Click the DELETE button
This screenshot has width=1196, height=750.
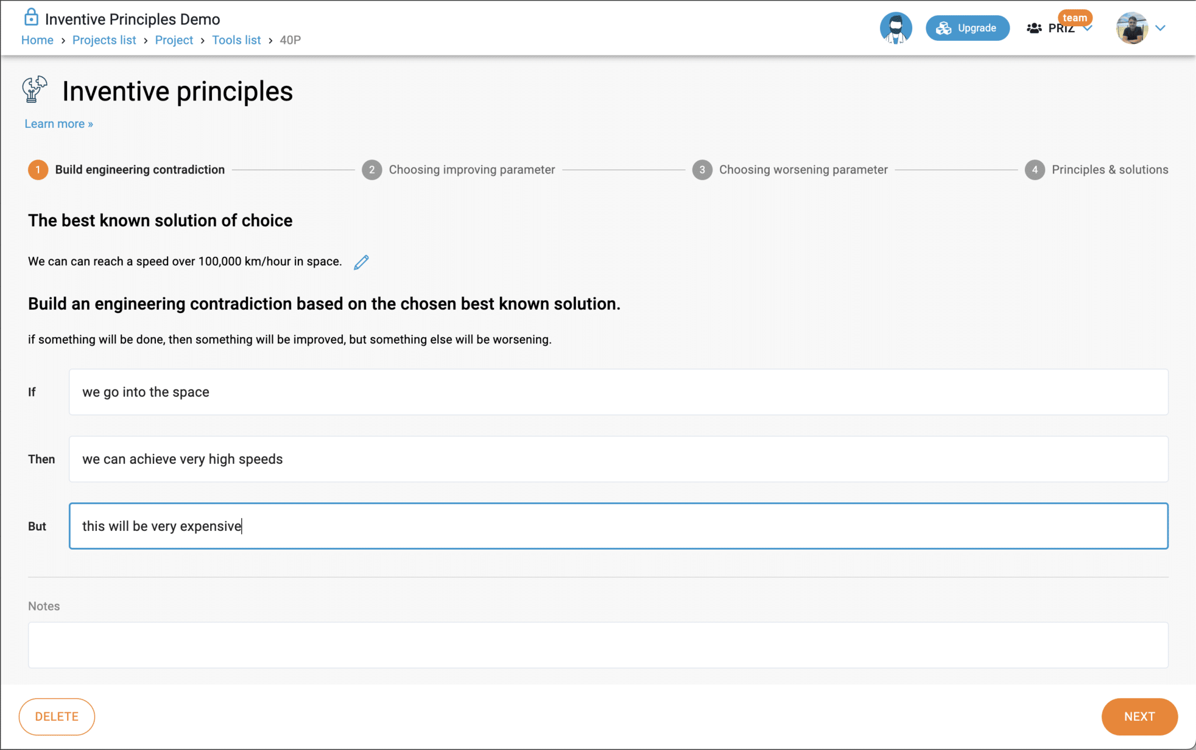pyautogui.click(x=57, y=717)
